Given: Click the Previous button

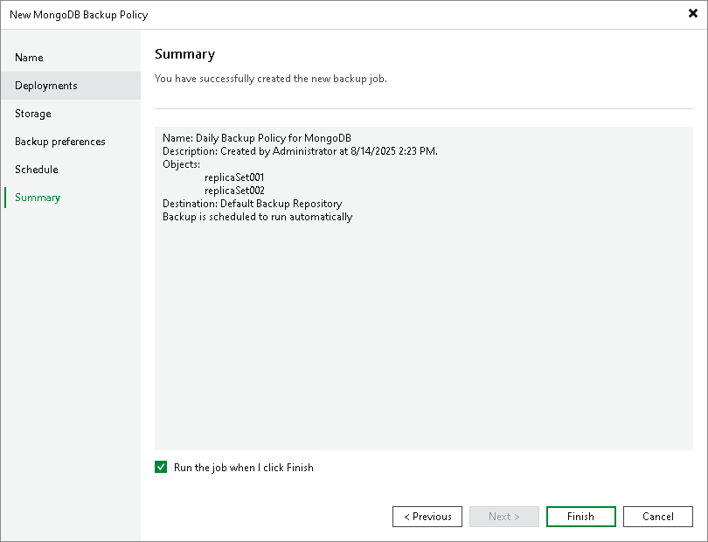Looking at the screenshot, I should [x=427, y=517].
